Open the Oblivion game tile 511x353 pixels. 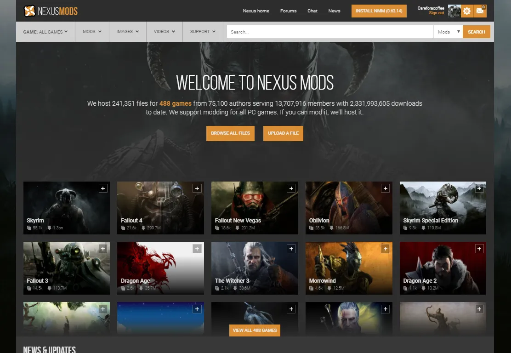coord(349,208)
